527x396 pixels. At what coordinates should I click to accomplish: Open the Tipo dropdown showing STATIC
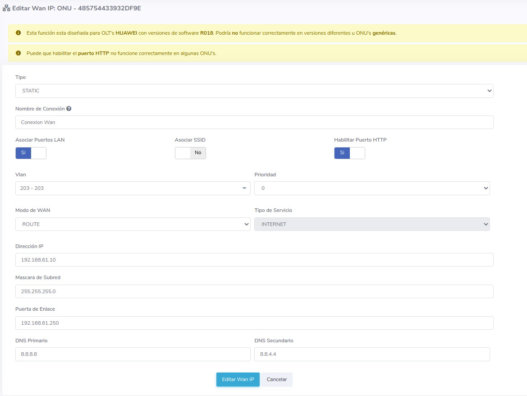click(x=254, y=91)
